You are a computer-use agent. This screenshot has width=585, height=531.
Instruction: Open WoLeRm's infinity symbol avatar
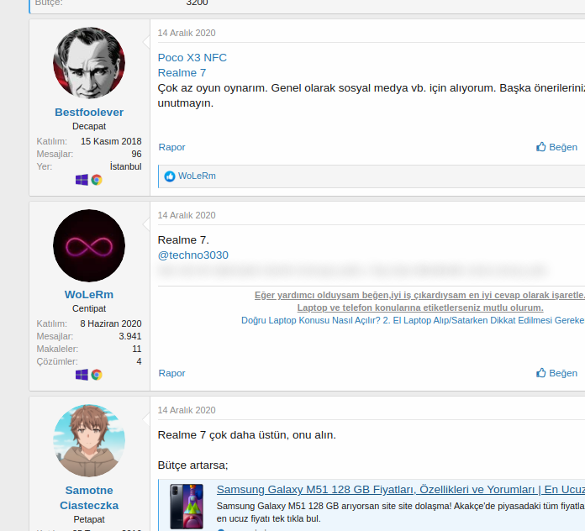[x=89, y=245]
